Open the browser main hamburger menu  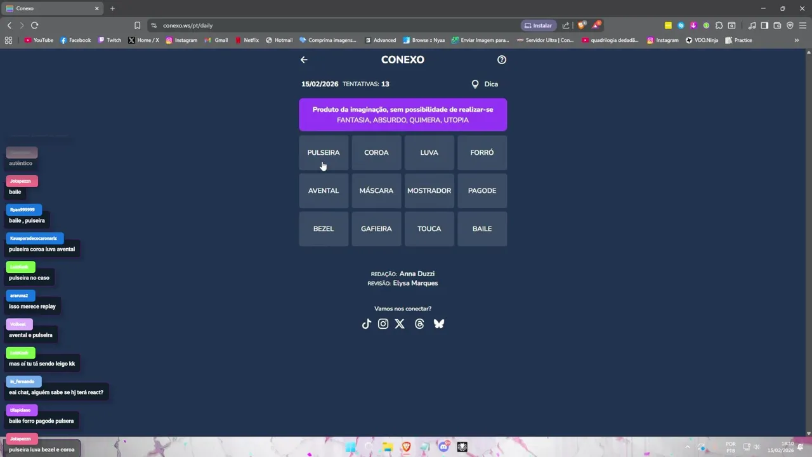802,25
